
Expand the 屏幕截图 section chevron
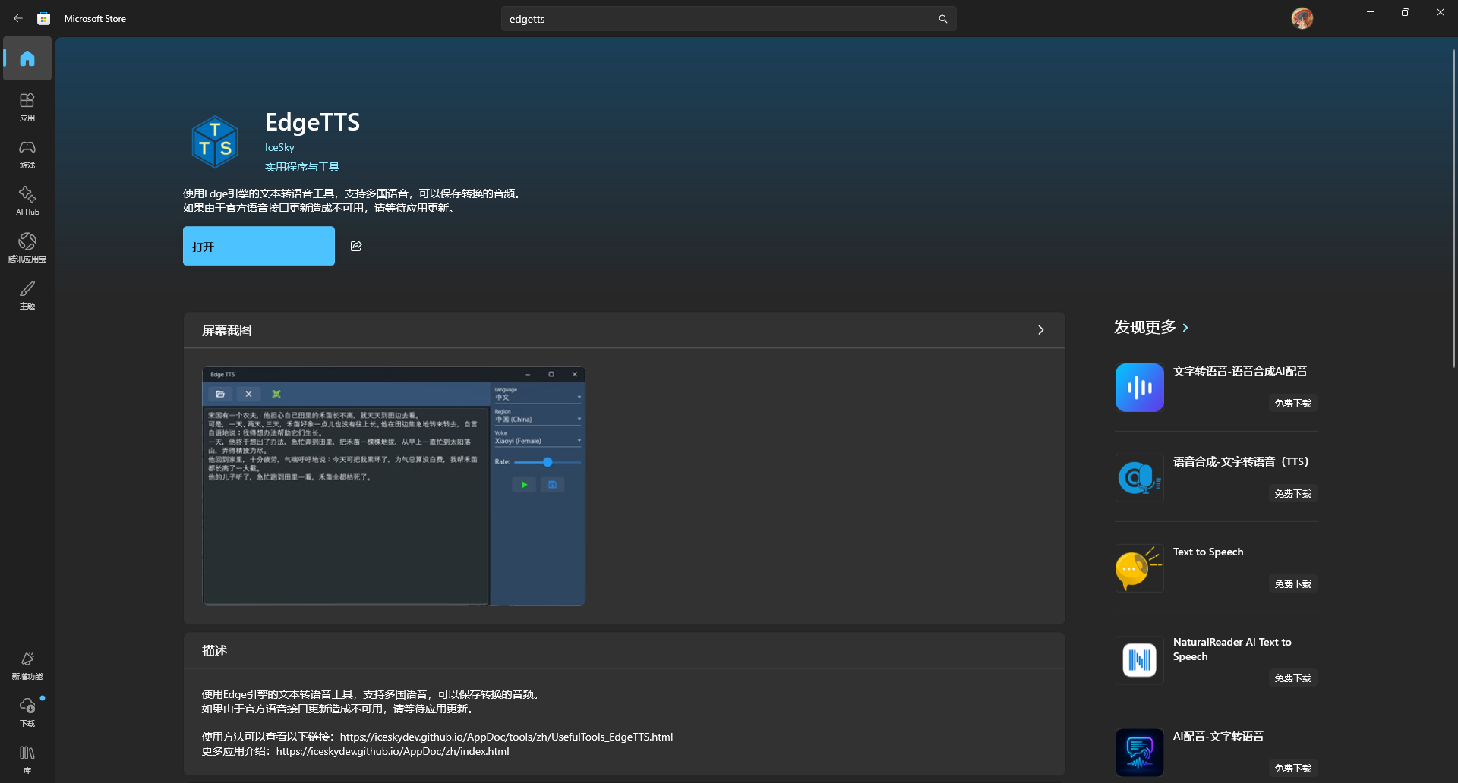[x=1040, y=330]
